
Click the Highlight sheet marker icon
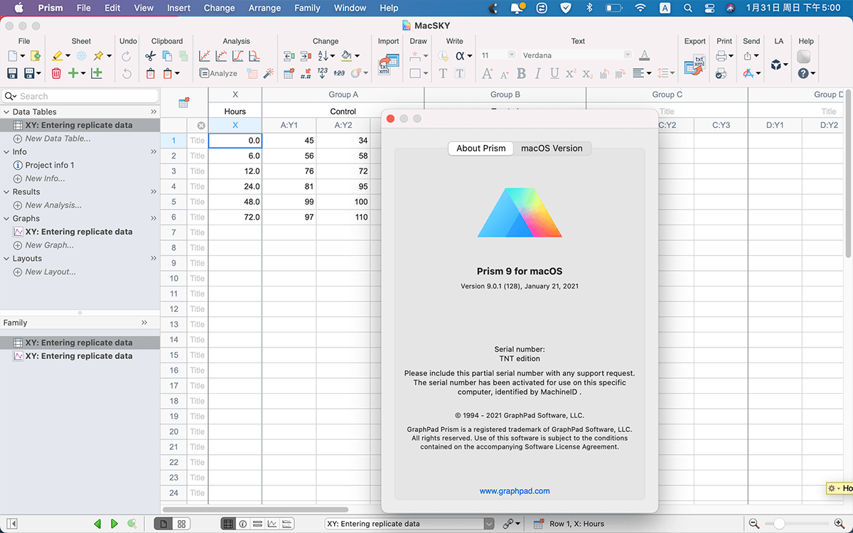tap(58, 55)
